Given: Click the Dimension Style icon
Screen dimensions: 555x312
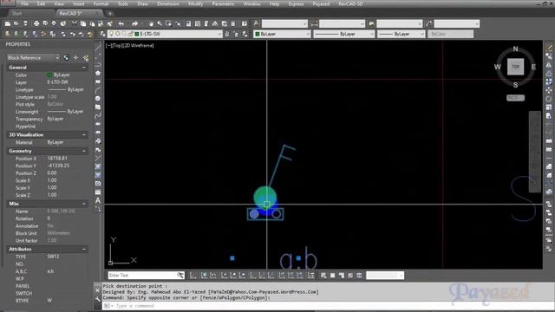Looking at the screenshot, I should coord(314,23).
